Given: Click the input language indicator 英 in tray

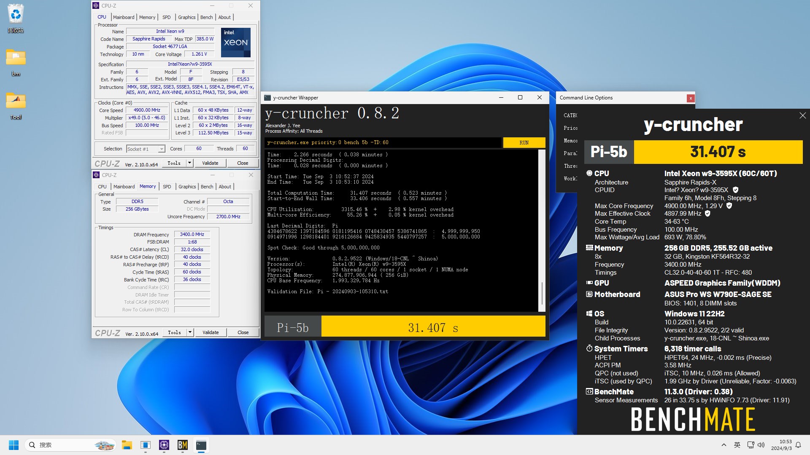Looking at the screenshot, I should tap(737, 445).
